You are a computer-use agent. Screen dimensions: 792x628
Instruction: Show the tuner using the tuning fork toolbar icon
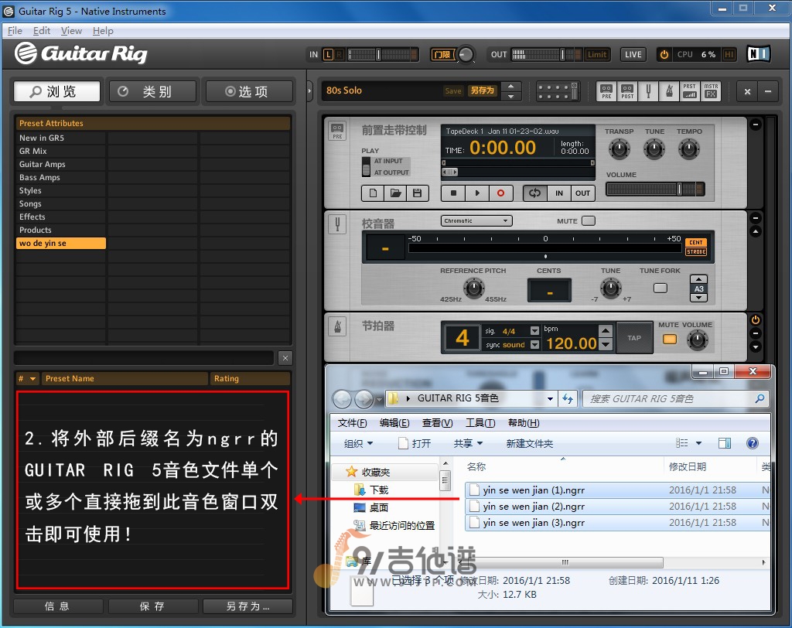[x=648, y=91]
